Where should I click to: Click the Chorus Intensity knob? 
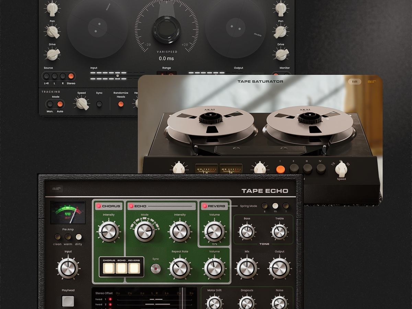click(109, 231)
